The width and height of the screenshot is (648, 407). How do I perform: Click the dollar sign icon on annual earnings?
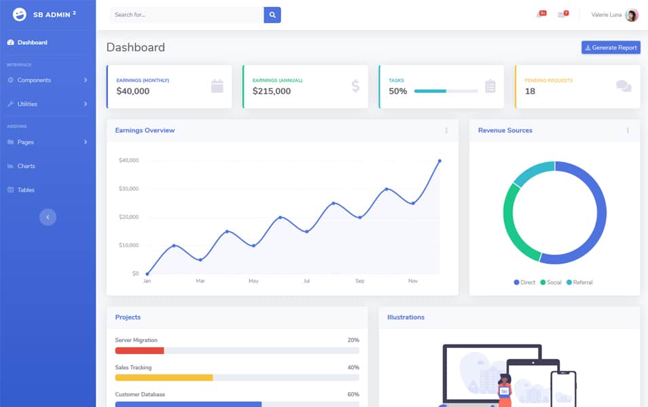pyautogui.click(x=355, y=86)
